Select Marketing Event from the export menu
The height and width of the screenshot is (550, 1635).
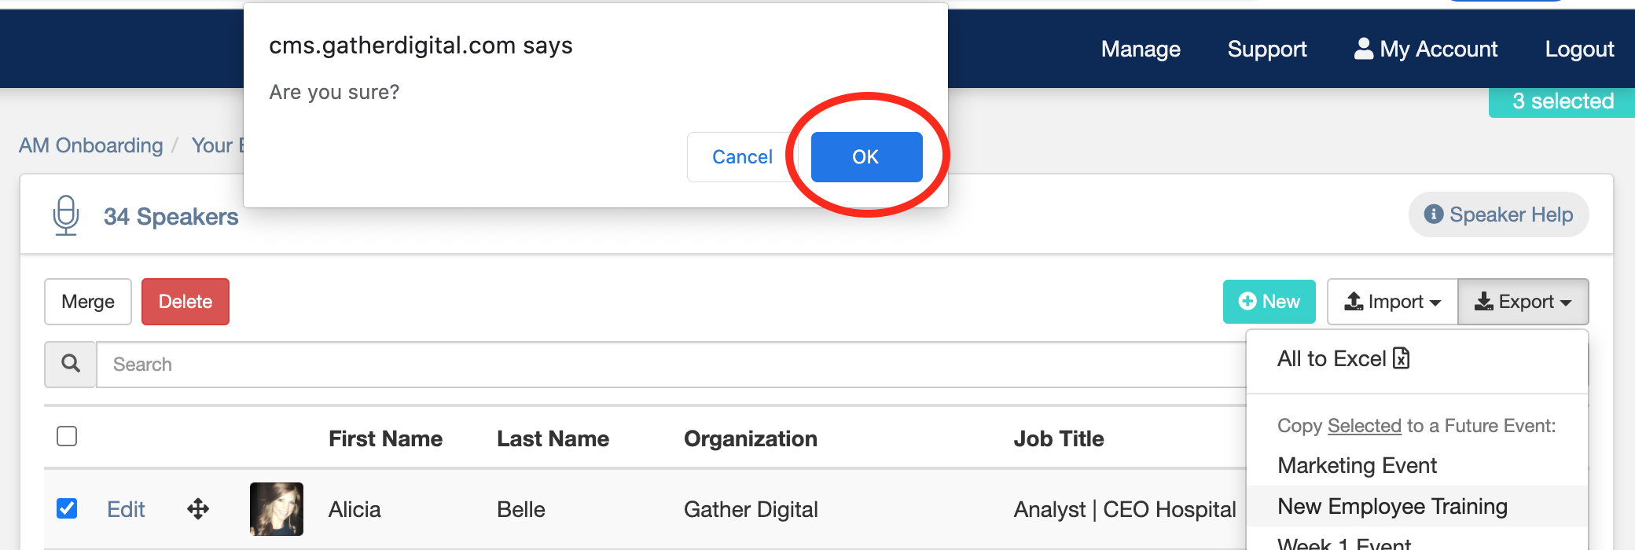1357,465
